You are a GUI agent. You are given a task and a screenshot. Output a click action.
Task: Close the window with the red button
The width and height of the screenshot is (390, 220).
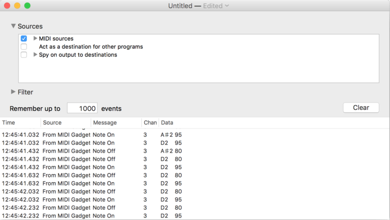[7, 6]
